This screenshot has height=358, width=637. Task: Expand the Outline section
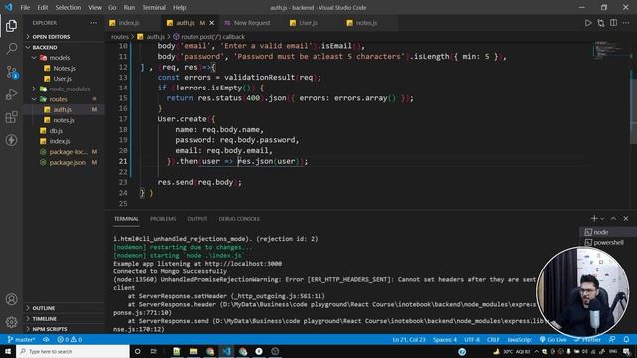[64, 308]
